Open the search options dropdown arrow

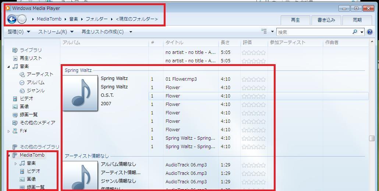[362, 32]
